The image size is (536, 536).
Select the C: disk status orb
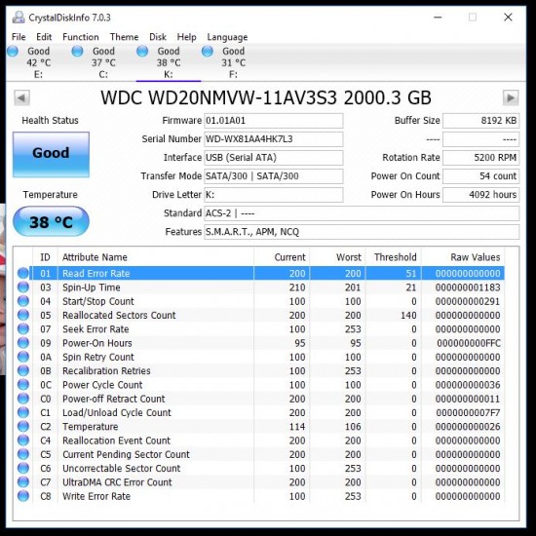point(78,52)
